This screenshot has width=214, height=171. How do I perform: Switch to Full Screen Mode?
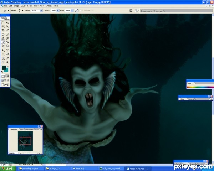coord(8,80)
